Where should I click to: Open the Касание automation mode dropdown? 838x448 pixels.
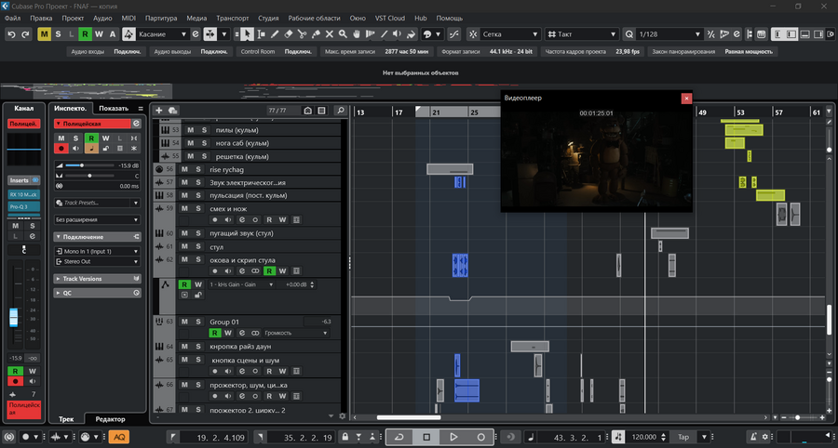162,34
